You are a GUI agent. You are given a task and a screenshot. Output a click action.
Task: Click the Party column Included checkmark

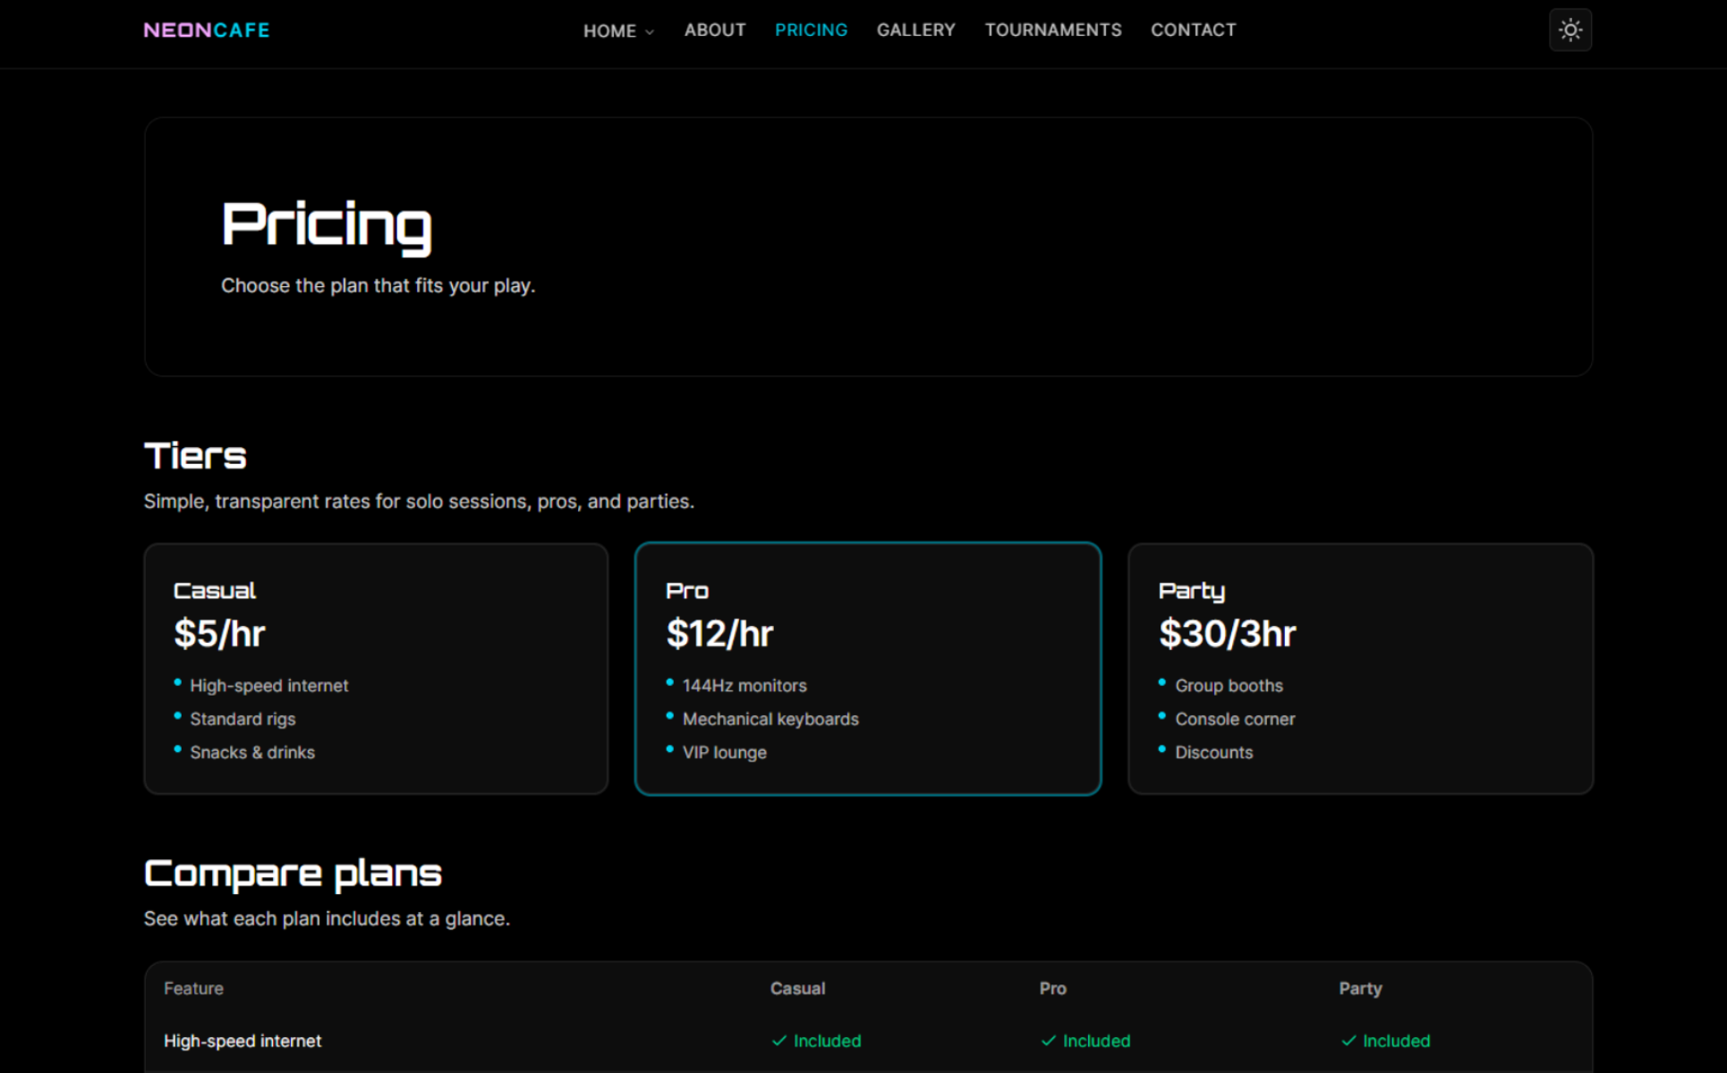tap(1348, 1041)
